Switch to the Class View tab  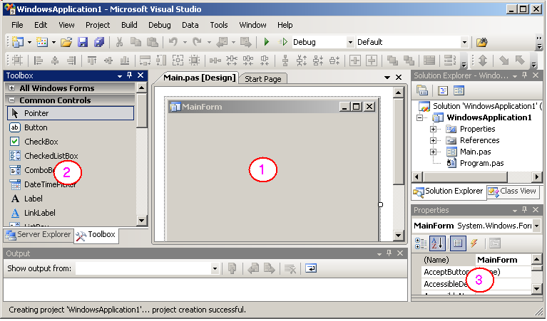pos(512,191)
